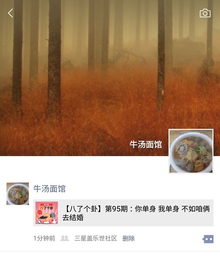Go back using the top-left arrow
Viewport: 220px width, 257px height.
(x=10, y=13)
